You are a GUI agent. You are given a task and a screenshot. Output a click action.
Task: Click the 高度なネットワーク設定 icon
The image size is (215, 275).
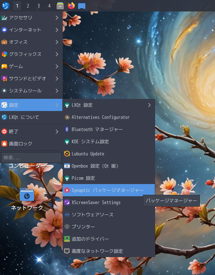coord(67,251)
